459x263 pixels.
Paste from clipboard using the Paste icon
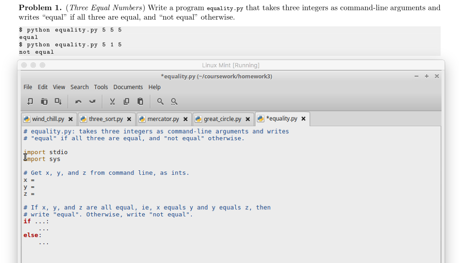(x=139, y=101)
